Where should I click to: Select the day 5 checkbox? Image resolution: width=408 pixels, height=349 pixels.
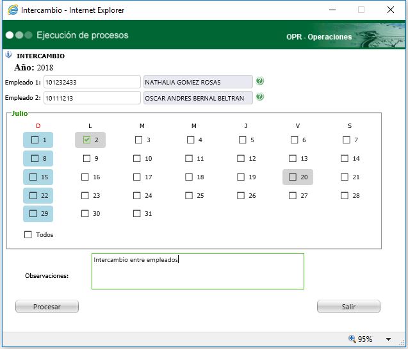pos(243,140)
